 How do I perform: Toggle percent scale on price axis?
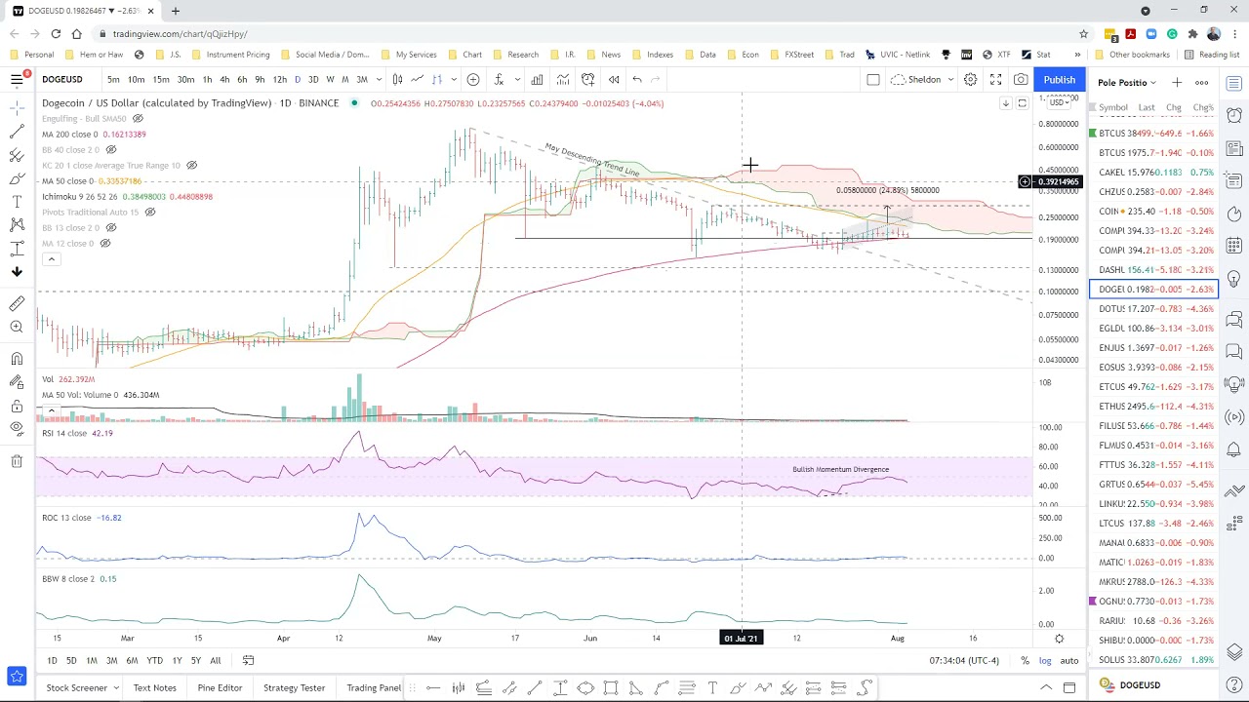coord(1025,661)
